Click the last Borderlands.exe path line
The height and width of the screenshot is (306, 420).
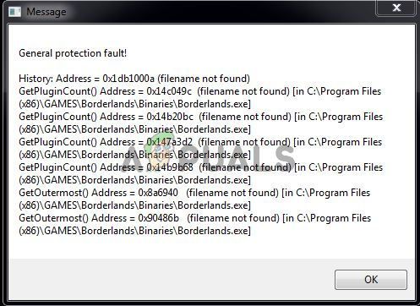coord(134,231)
